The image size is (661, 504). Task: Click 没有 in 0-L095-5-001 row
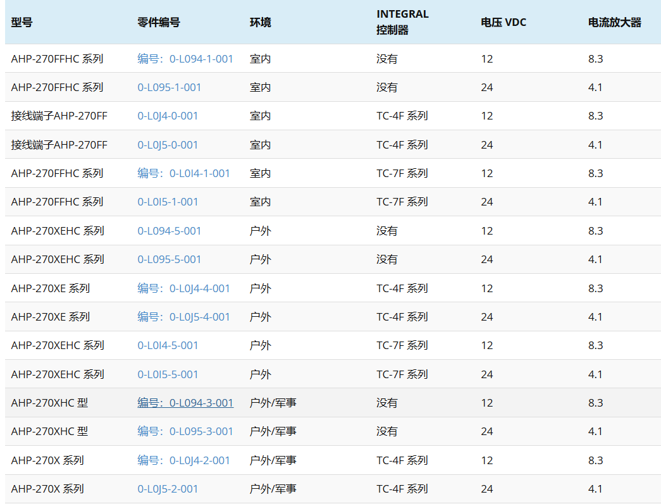click(387, 259)
